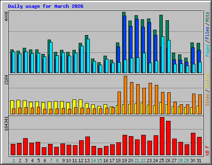Click day label 5 on the x-axis
212x165 pixels.
[x=39, y=160]
